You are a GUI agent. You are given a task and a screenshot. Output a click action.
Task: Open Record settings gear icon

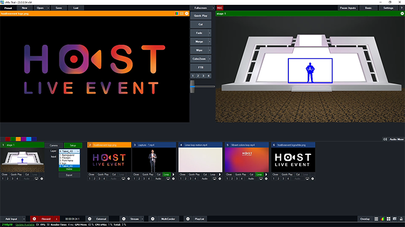pos(34,219)
